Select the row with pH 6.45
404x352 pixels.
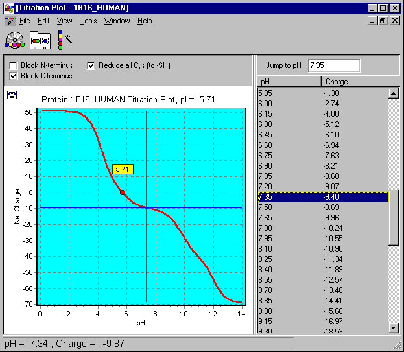click(323, 135)
